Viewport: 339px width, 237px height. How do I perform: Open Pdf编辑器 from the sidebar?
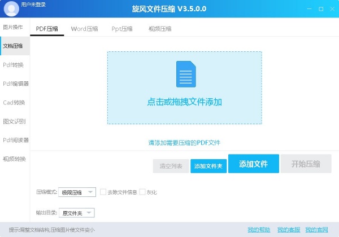tap(15, 84)
